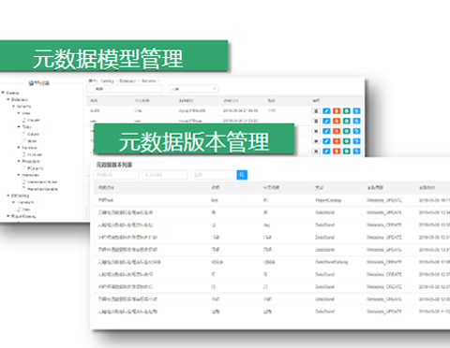The height and width of the screenshot is (348, 450).
Task: Click the red delete icon in third row
Action: click(337, 131)
